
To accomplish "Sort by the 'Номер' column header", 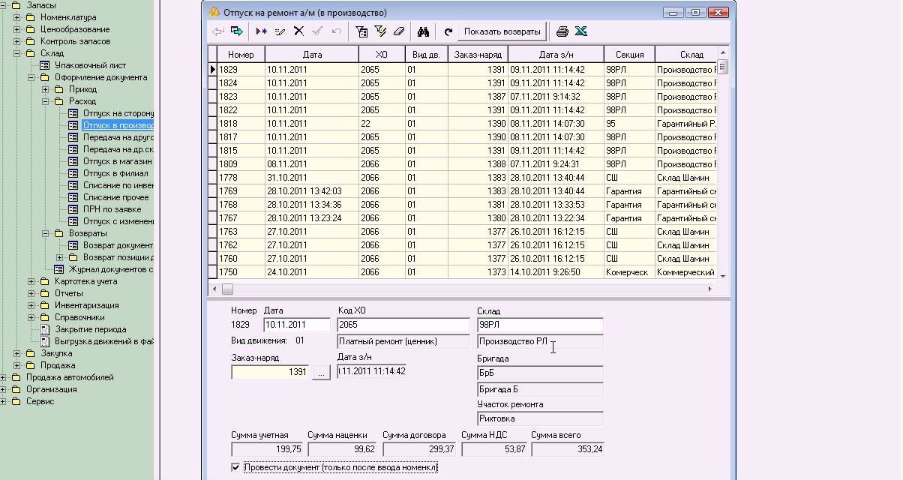I will tap(241, 54).
